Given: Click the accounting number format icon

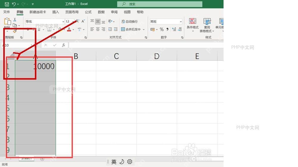Looking at the screenshot, I should [152, 29].
